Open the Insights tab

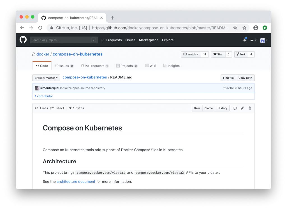[x=171, y=66]
